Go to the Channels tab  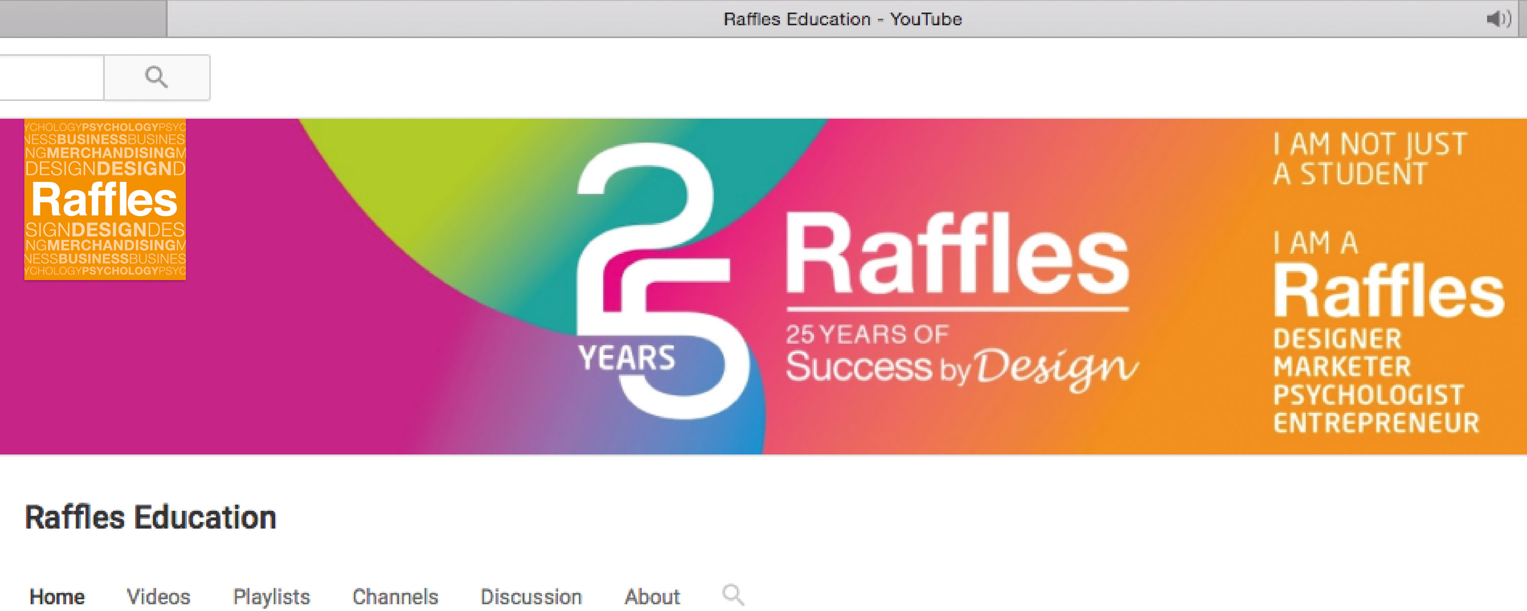pos(395,597)
